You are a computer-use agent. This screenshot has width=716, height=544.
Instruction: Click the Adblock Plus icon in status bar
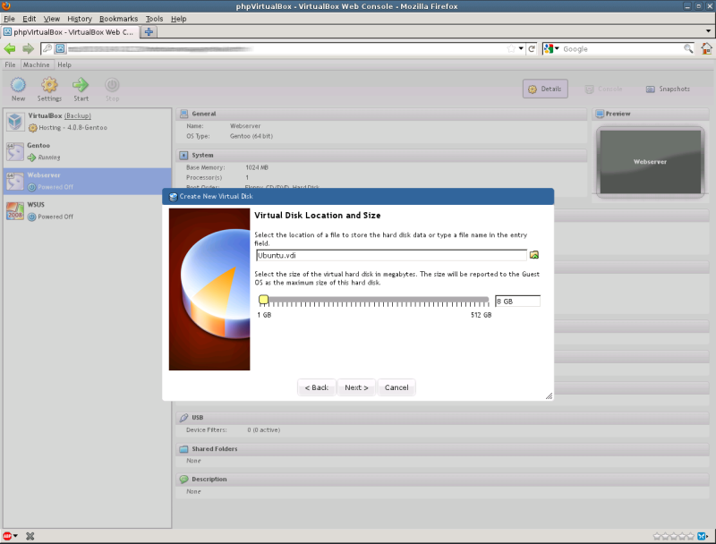[x=7, y=536]
